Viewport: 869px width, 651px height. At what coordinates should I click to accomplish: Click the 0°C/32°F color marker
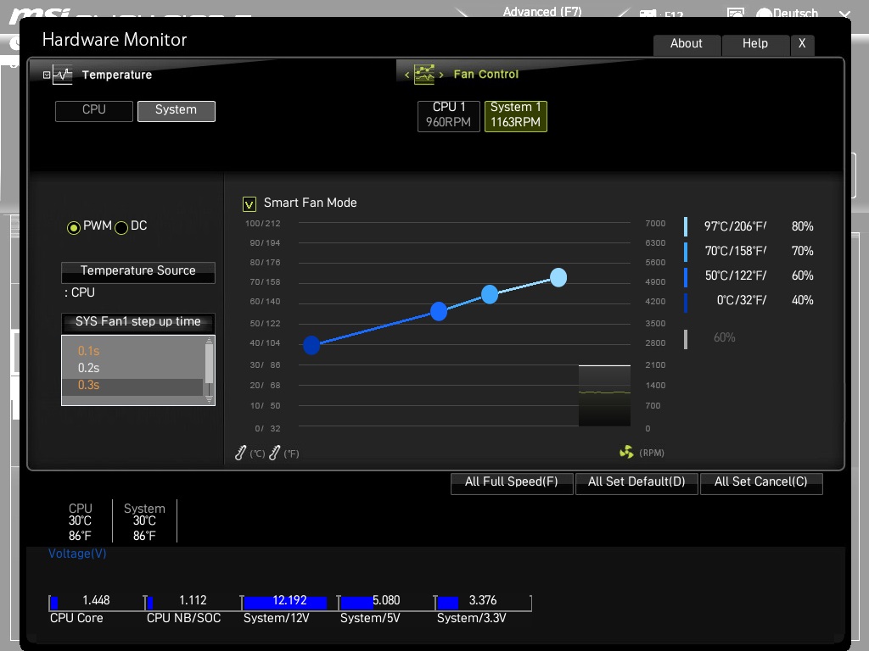(x=686, y=303)
